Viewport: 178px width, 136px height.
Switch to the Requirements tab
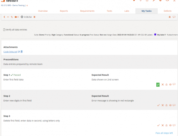[87, 11]
